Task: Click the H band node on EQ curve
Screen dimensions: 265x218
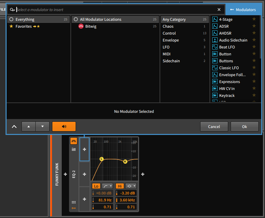Action: point(125,162)
